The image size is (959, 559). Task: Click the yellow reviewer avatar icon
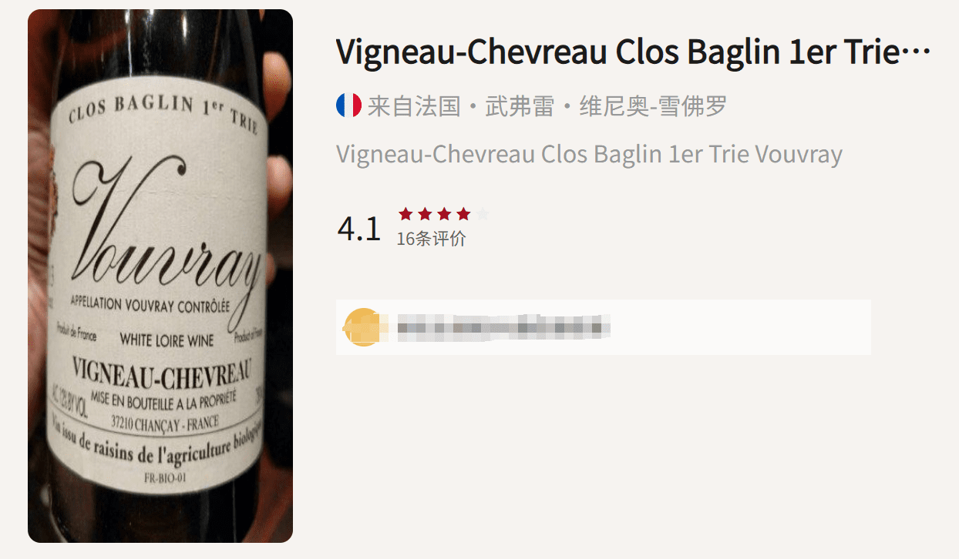(362, 327)
